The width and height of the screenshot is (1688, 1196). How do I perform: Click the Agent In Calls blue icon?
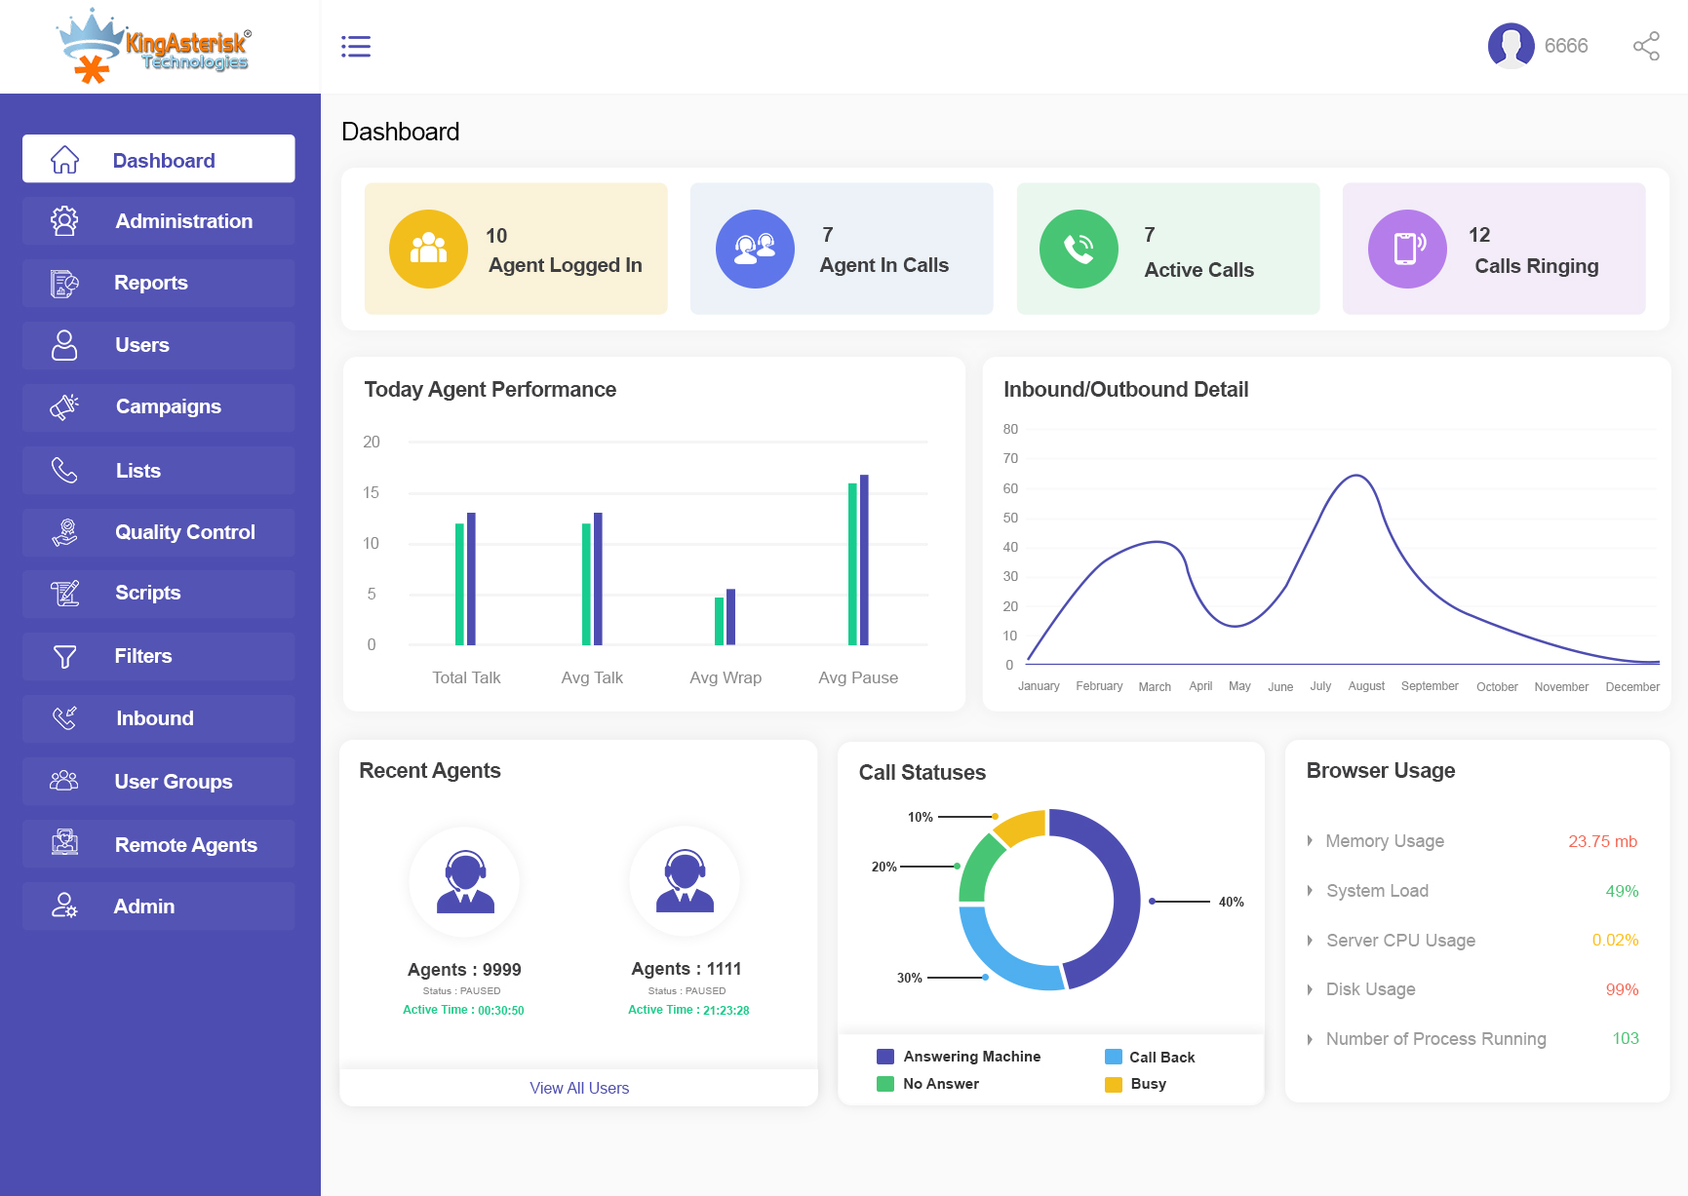[x=755, y=250]
